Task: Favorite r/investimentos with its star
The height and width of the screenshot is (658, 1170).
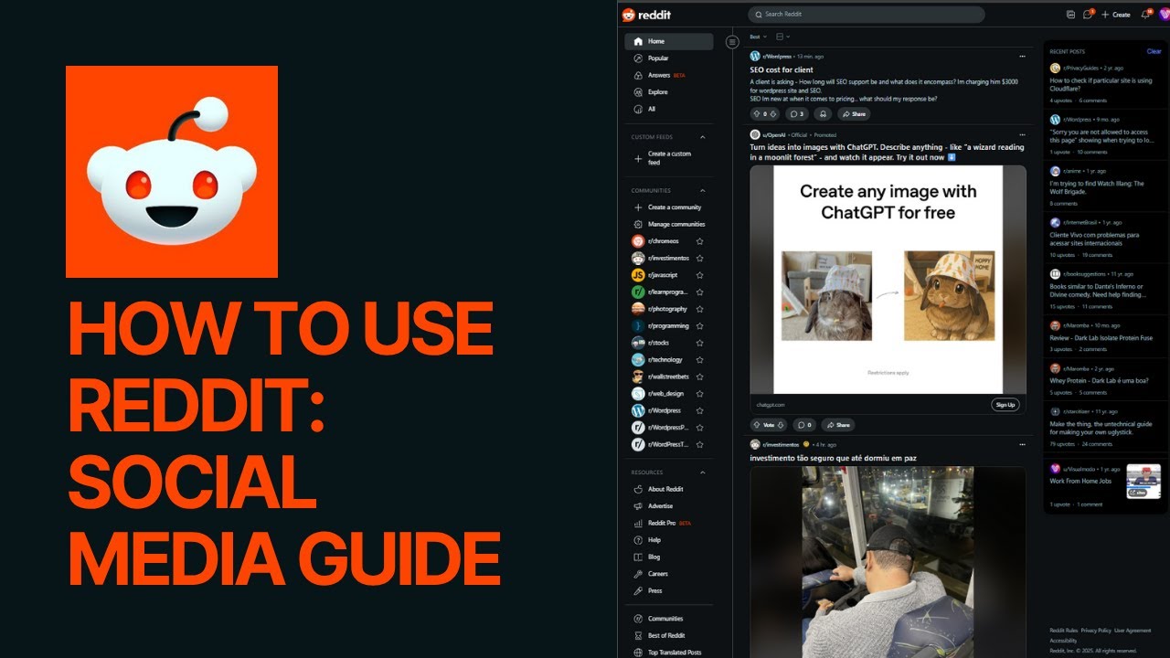Action: click(x=700, y=258)
